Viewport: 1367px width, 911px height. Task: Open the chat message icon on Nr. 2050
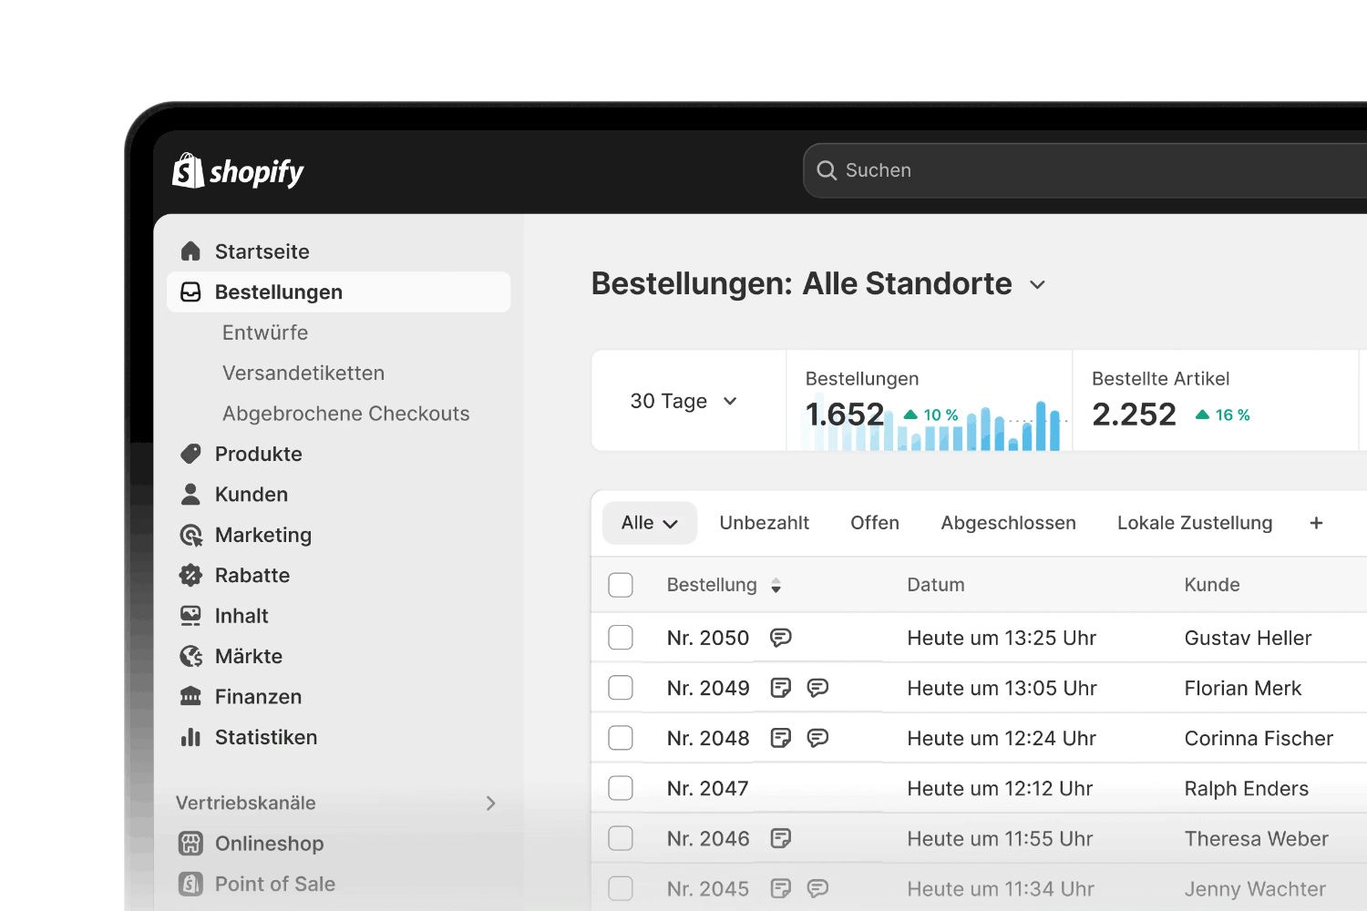point(780,638)
